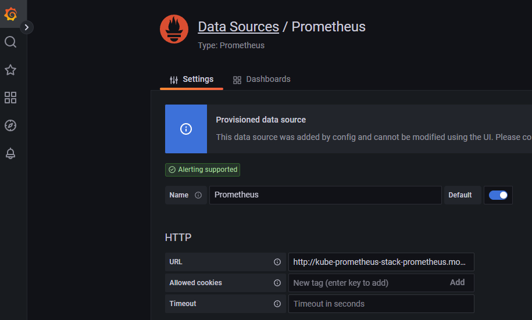Click the Timeout info icon
The height and width of the screenshot is (320, 532).
pyautogui.click(x=277, y=304)
